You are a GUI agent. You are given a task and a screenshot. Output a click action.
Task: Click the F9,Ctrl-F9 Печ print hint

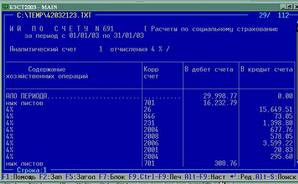pos(155,177)
